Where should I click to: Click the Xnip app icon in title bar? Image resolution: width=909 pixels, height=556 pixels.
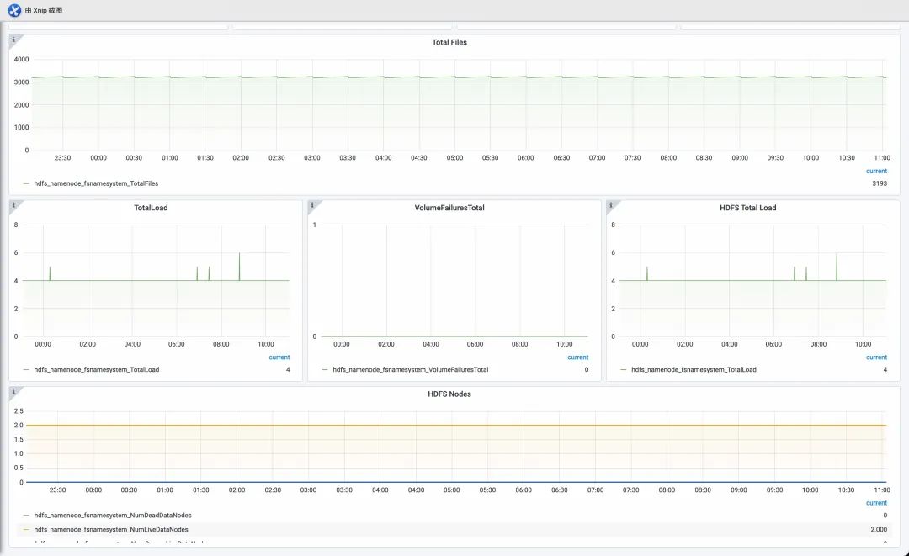tap(14, 10)
